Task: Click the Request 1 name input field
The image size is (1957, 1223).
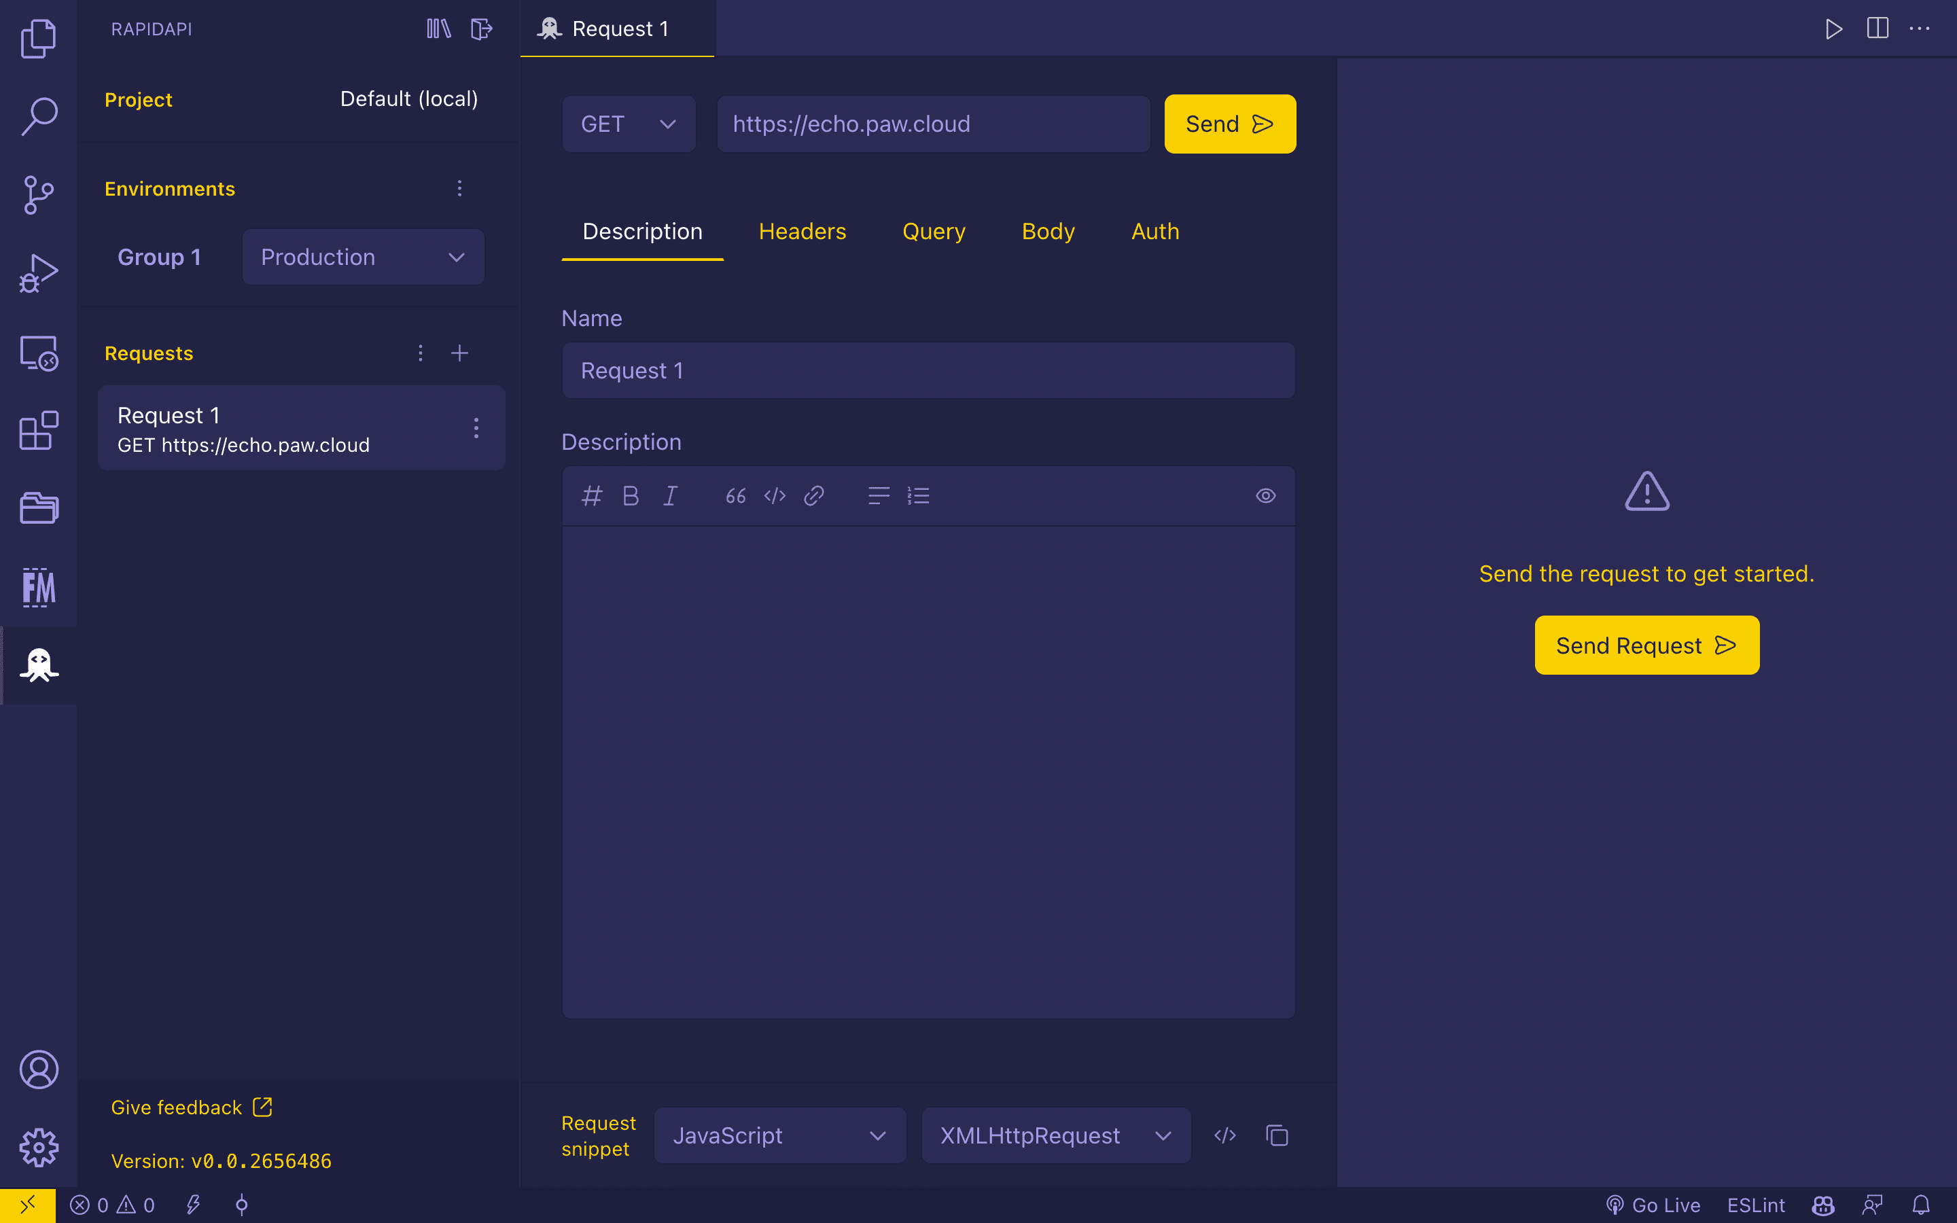Action: coord(928,369)
